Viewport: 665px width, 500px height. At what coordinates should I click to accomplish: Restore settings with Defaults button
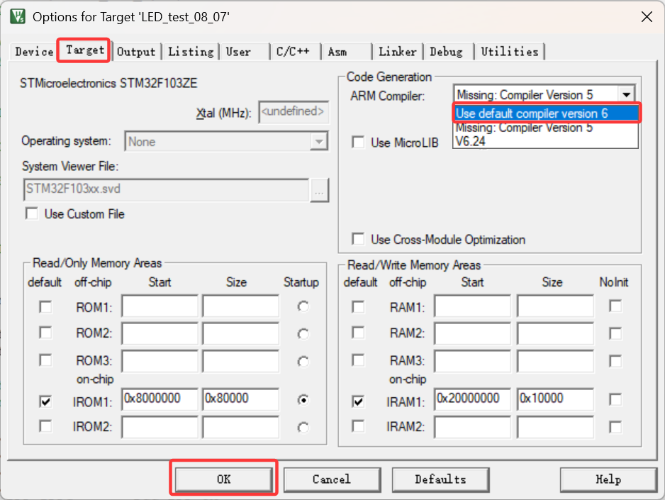440,479
